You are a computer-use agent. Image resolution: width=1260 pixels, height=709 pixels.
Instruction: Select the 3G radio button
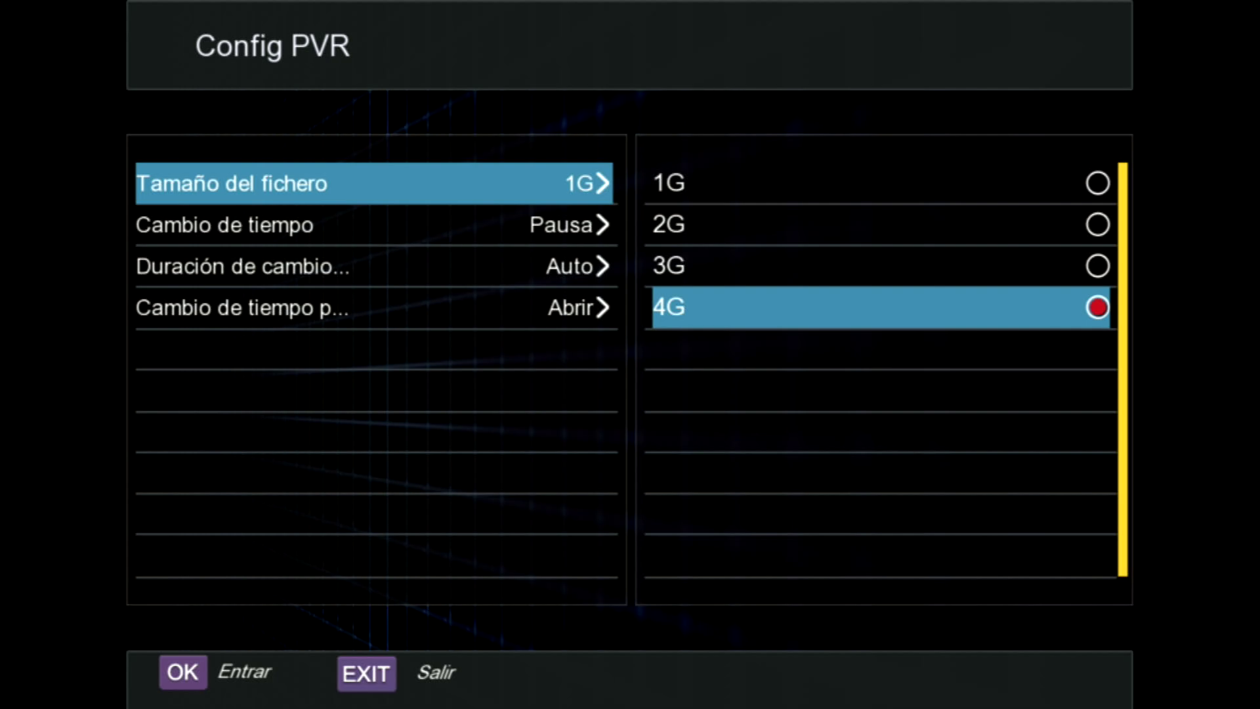tap(1097, 266)
